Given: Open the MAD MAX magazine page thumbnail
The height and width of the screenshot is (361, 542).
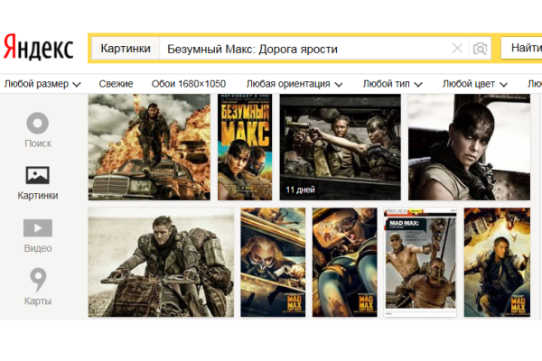Looking at the screenshot, I should (x=420, y=263).
